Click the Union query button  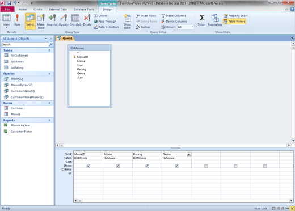click(x=100, y=16)
